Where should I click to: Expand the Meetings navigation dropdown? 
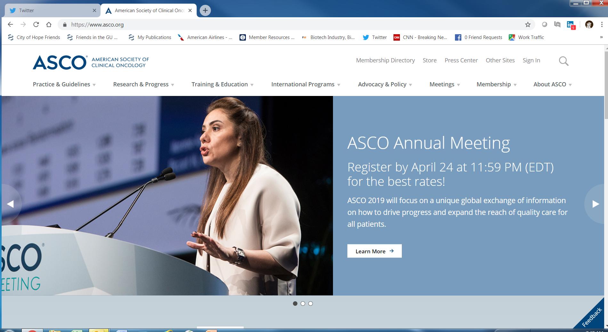(x=444, y=84)
